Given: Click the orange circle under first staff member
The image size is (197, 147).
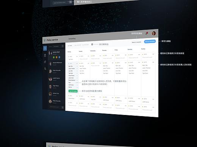Looking at the screenshot, I should [56, 57].
